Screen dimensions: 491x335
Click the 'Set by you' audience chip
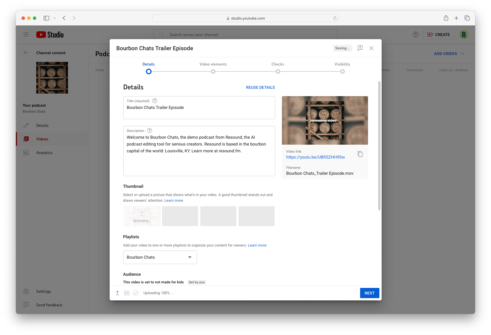(196, 282)
